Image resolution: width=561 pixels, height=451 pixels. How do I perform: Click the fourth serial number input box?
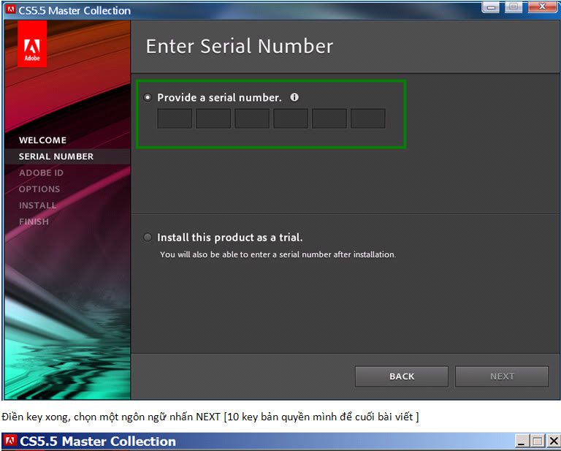[291, 118]
